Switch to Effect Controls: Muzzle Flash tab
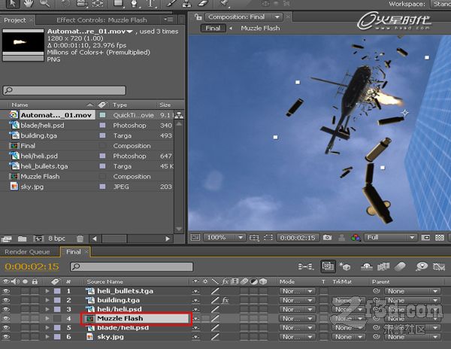 pos(101,20)
